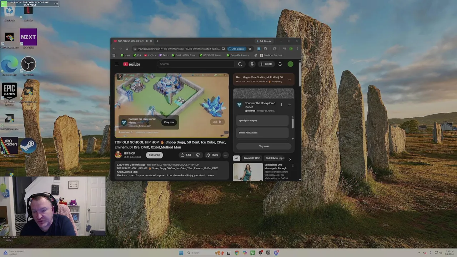Start voice search with the microphone icon

coord(252,64)
